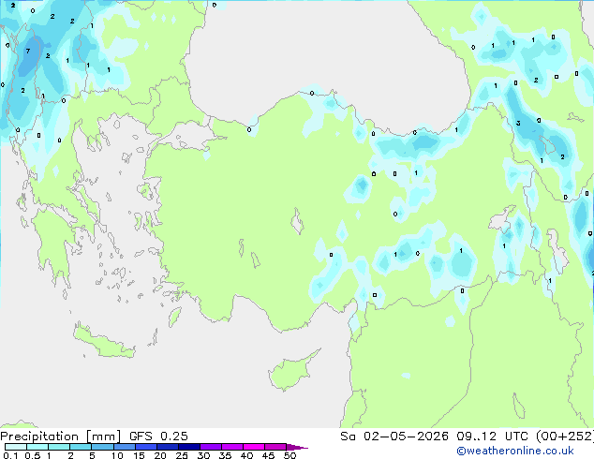Click the 20–25 mm legend swatch

click(167, 447)
